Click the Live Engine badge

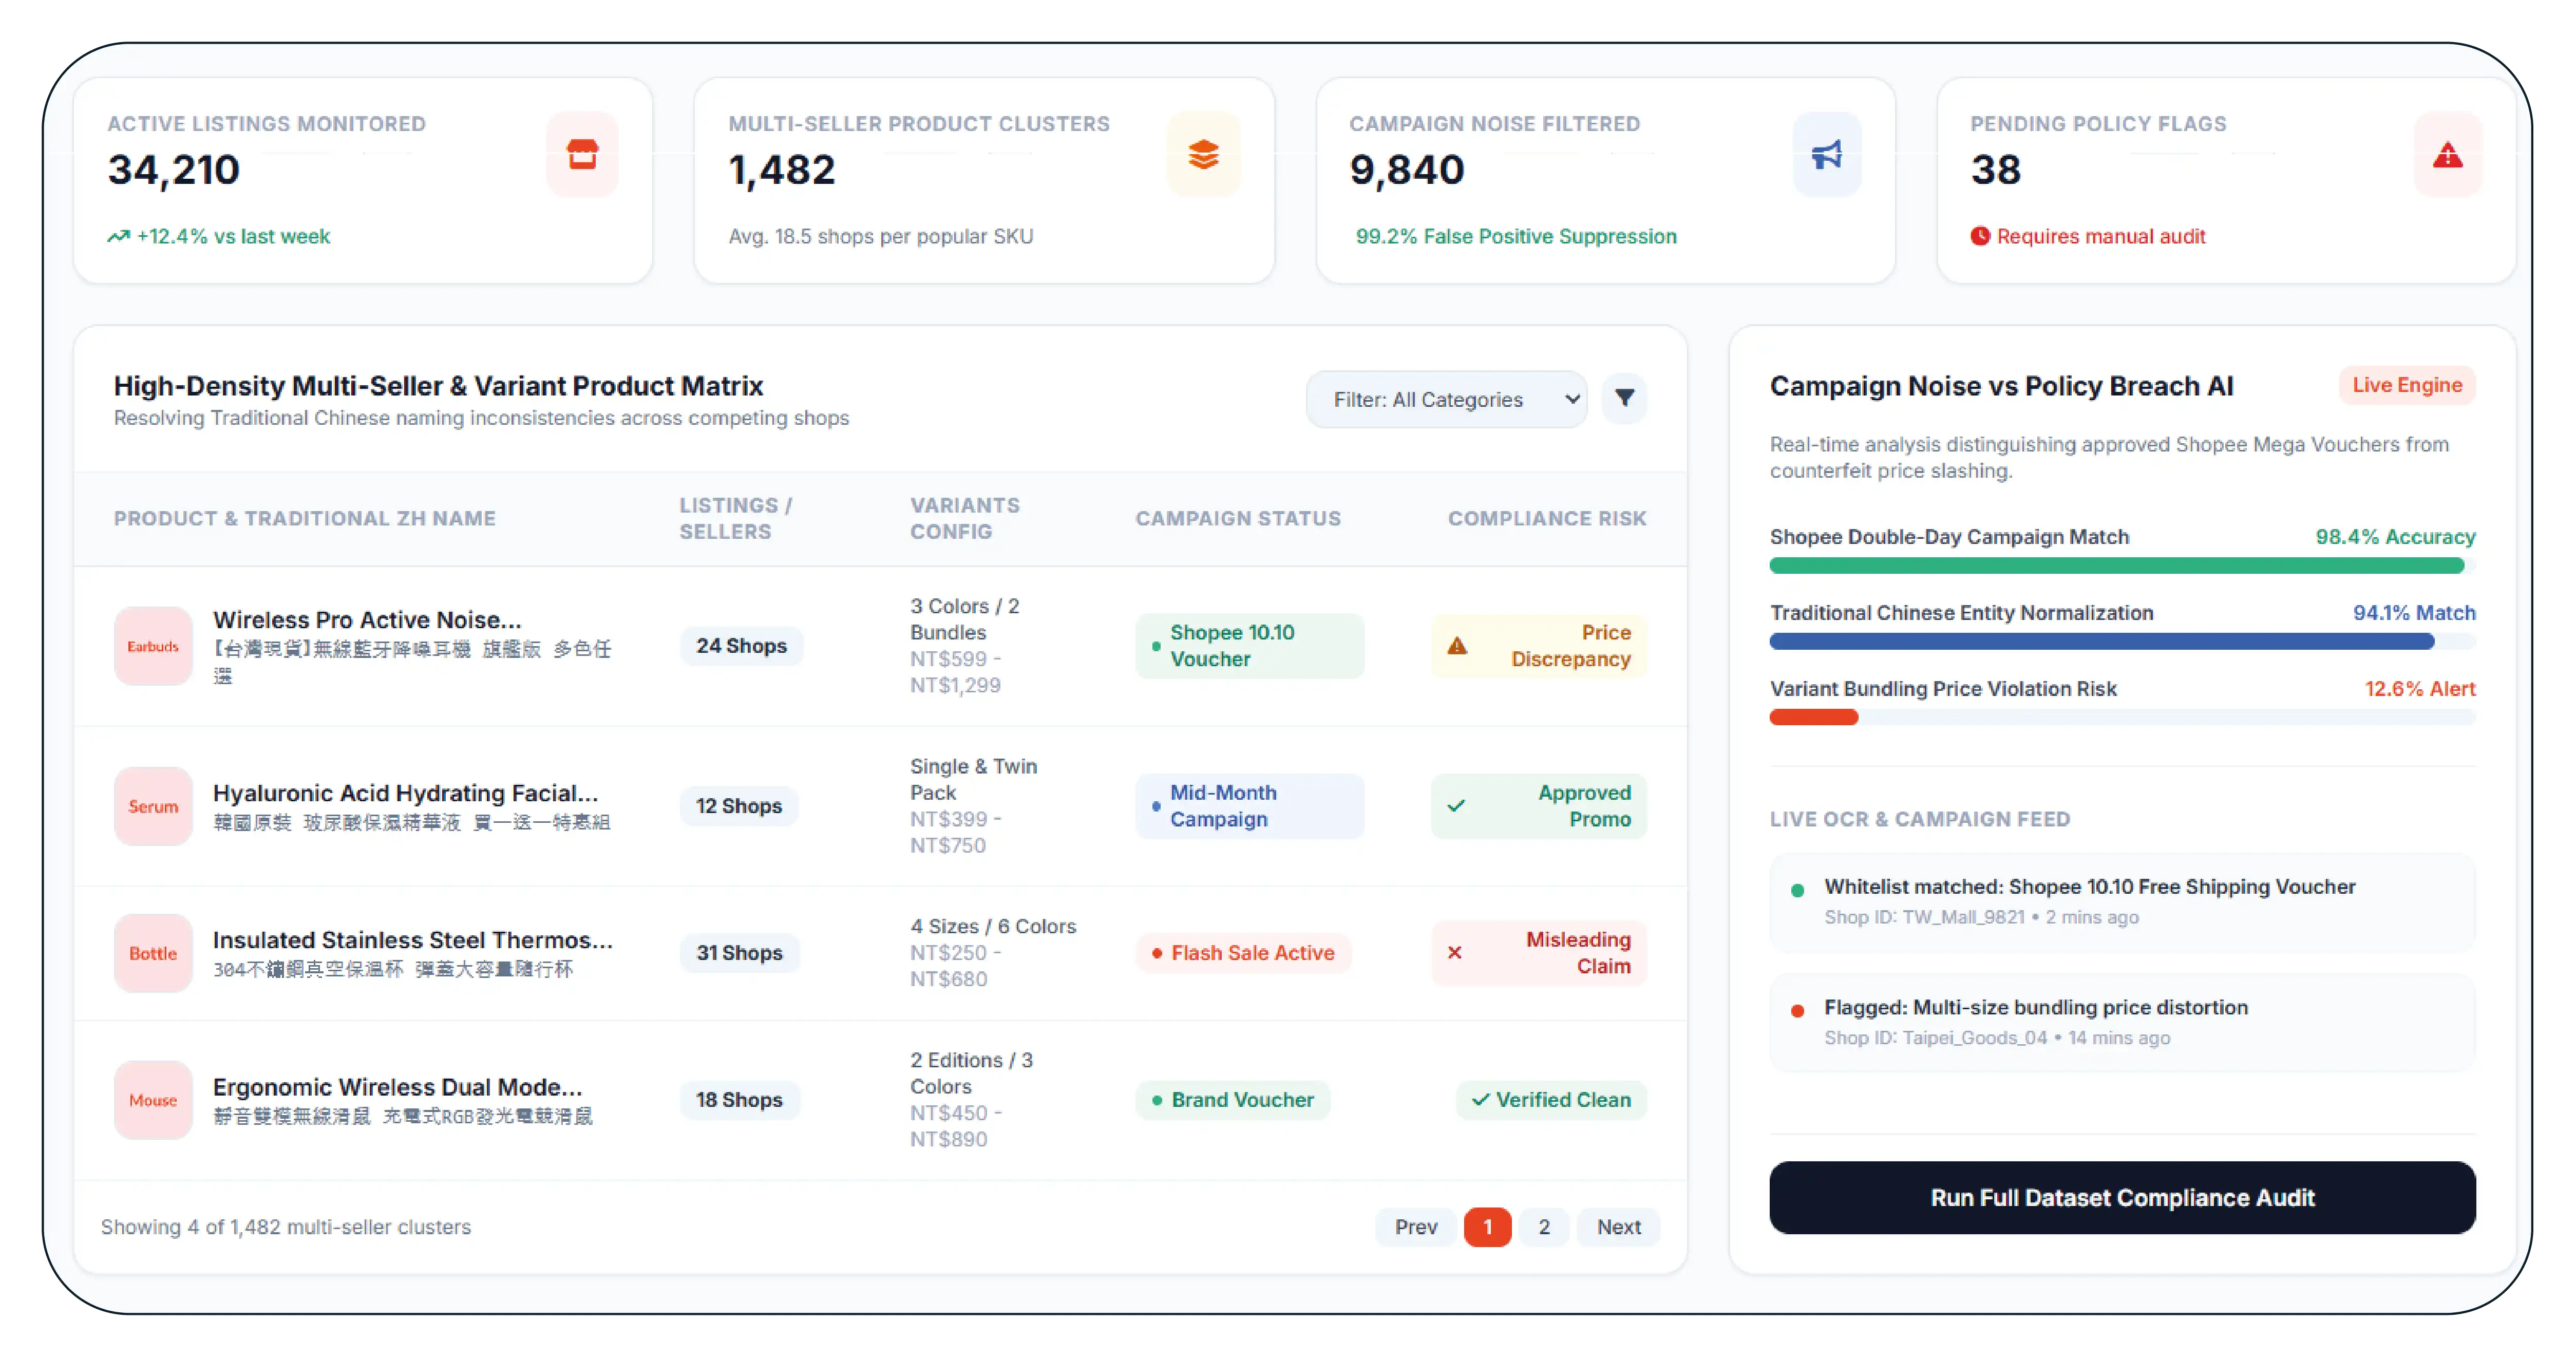coord(2407,385)
